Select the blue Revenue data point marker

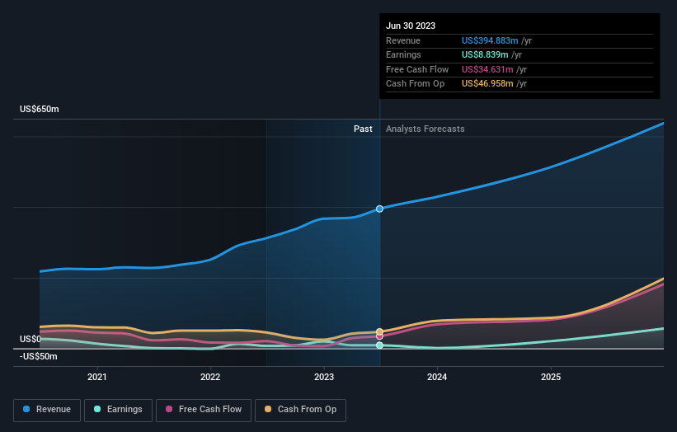379,209
